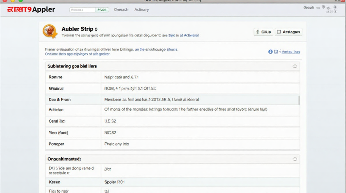This screenshot has height=193, width=346.
Task: Click the Actiward link in the description
Action: (191, 35)
